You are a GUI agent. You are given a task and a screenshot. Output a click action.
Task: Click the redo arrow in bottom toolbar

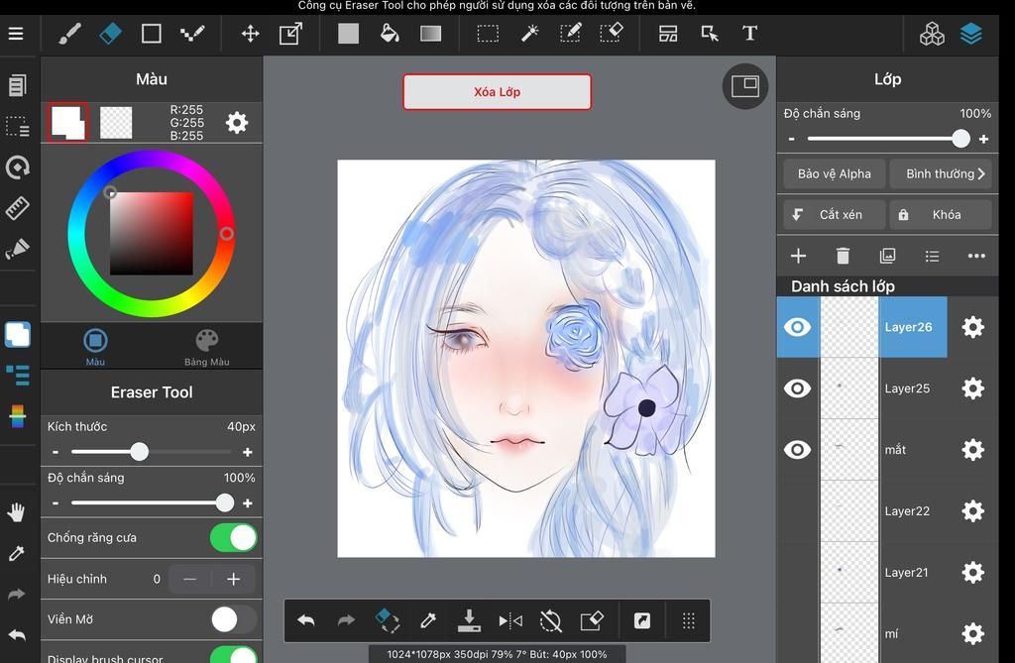[346, 621]
